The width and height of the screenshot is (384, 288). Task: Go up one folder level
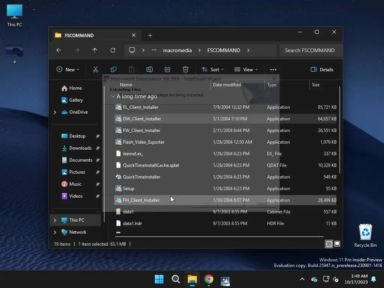pyautogui.click(x=95, y=50)
